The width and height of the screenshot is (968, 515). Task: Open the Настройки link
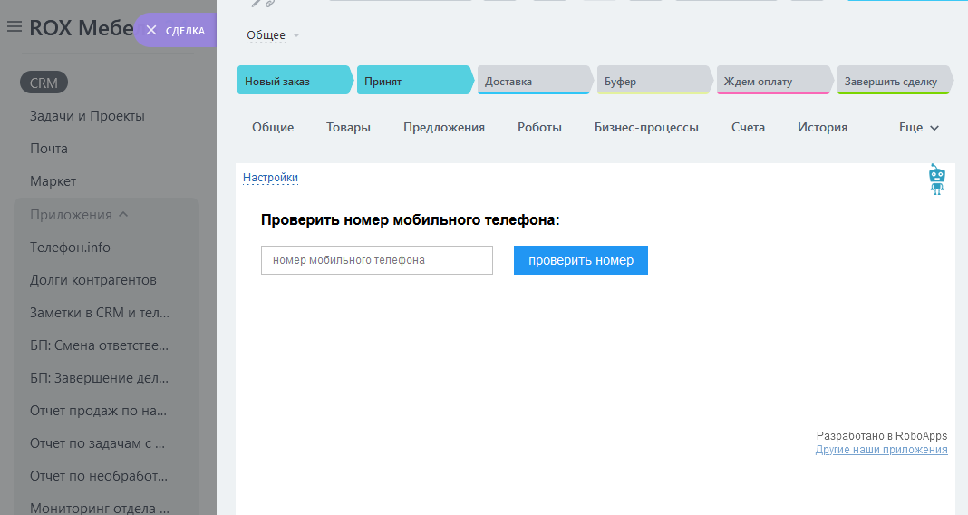(270, 178)
